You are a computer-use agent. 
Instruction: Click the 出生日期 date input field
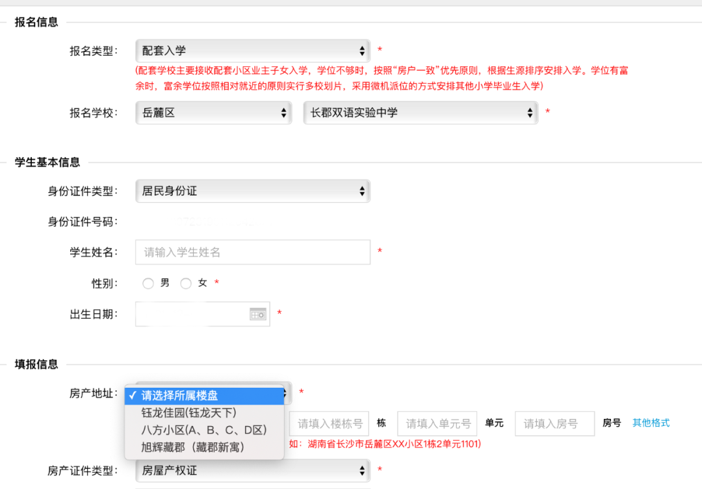(202, 314)
